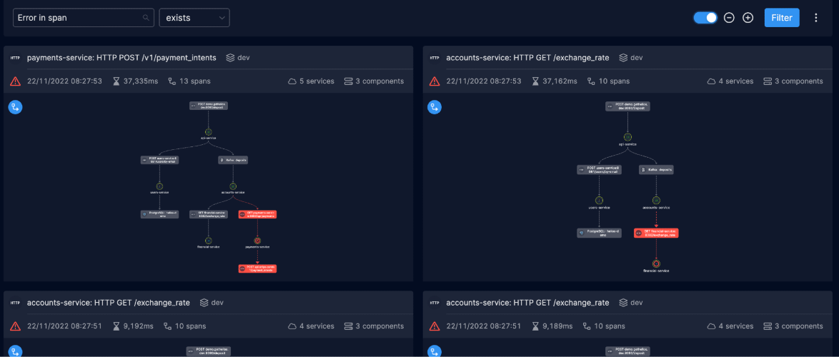Select the PostgreSQL node in the 37,162ms graph
The height and width of the screenshot is (357, 839).
pyautogui.click(x=600, y=233)
